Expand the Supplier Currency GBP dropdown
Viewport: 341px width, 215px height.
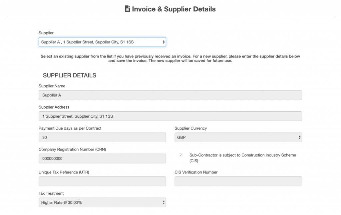(x=238, y=137)
